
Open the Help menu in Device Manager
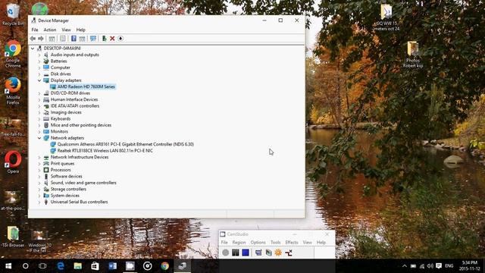point(81,30)
